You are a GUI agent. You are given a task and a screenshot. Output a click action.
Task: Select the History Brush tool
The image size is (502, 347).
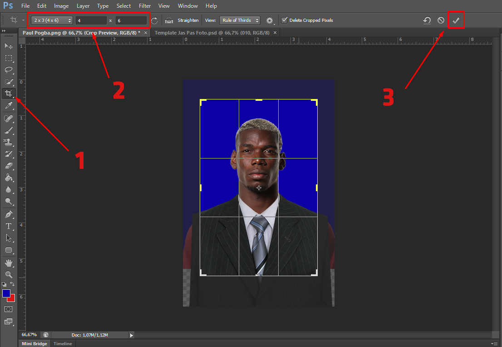point(9,154)
